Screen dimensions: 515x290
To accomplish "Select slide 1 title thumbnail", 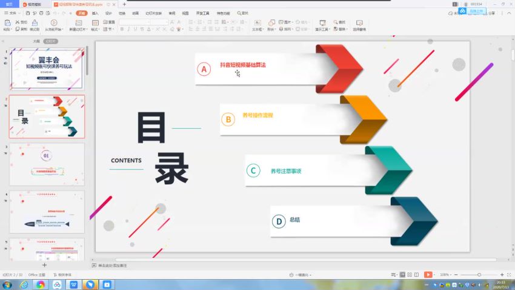I will (x=47, y=69).
